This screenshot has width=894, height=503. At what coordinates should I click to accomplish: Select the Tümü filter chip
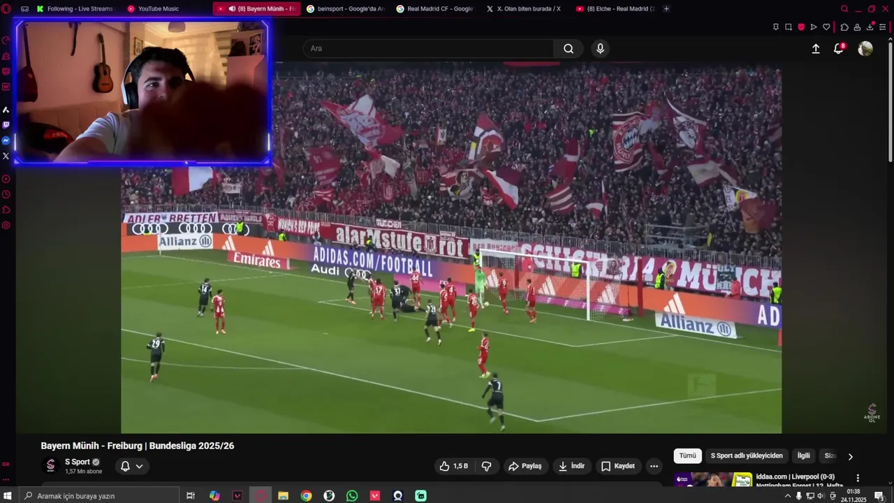(688, 455)
